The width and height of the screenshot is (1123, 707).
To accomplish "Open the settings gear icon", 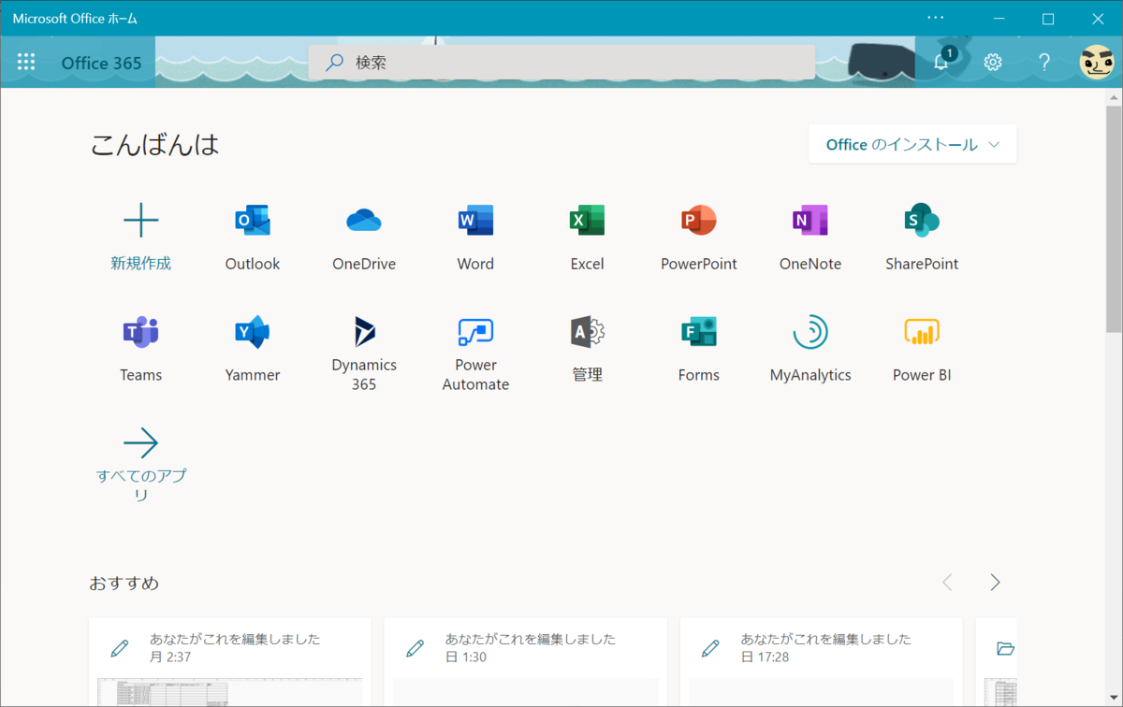I will click(993, 63).
